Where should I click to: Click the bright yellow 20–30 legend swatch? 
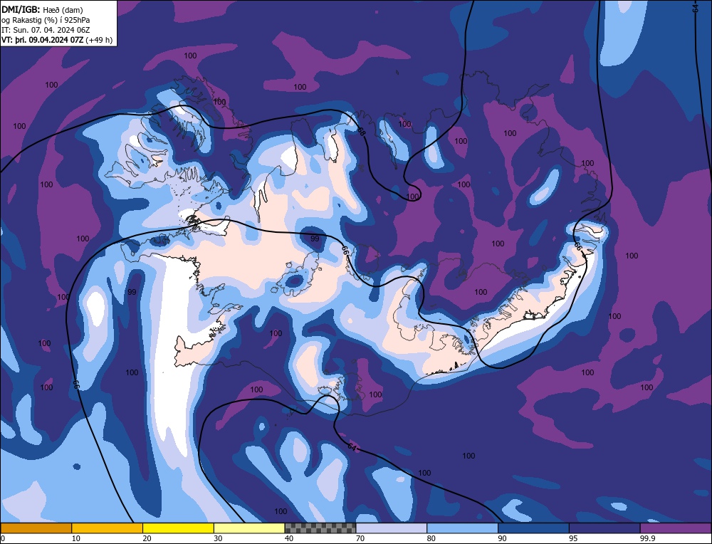pyautogui.click(x=179, y=528)
